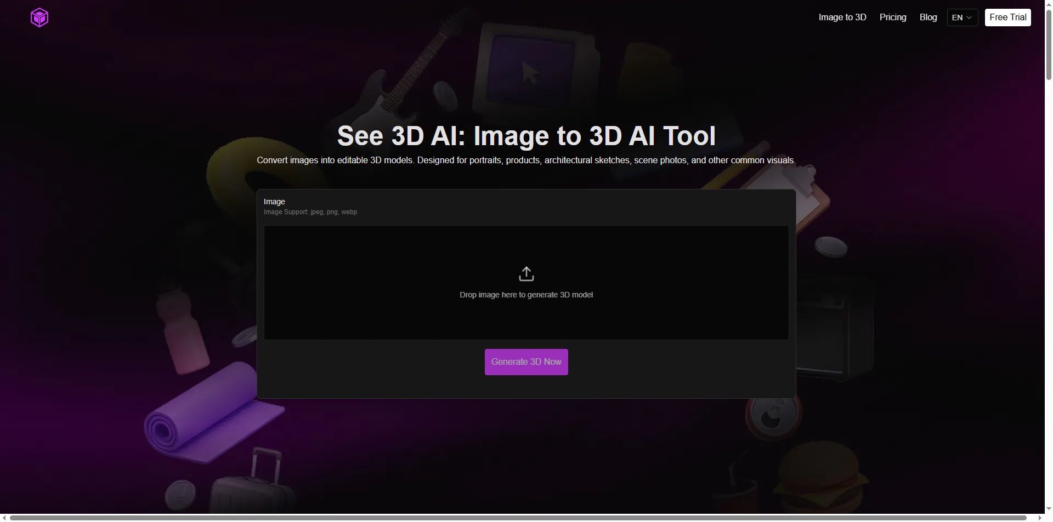
Task: Click the upload icon above the drop text
Action: [x=526, y=273]
